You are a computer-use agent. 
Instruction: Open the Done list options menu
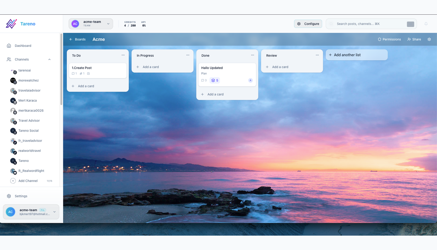[253, 55]
